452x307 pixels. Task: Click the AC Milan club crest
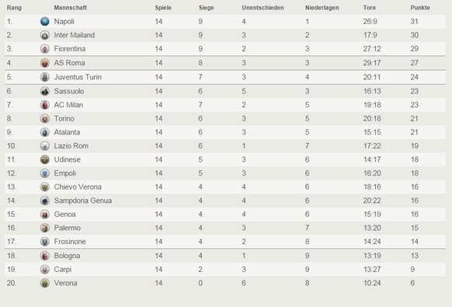click(45, 105)
